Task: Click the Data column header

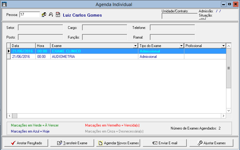Action: (x=23, y=46)
